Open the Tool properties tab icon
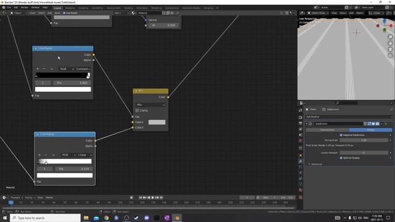Screen dimensions: 395x222 [301, 110]
